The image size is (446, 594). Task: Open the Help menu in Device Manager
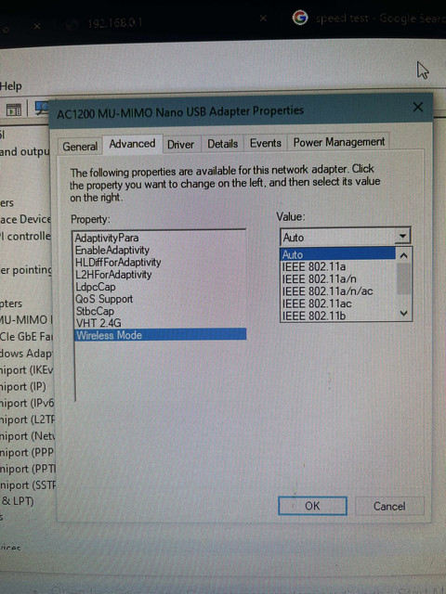[x=10, y=86]
